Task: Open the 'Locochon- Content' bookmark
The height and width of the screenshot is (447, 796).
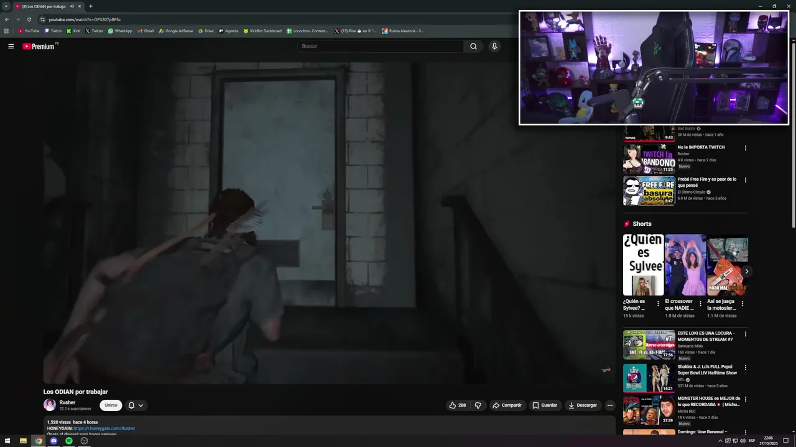Action: click(307, 31)
